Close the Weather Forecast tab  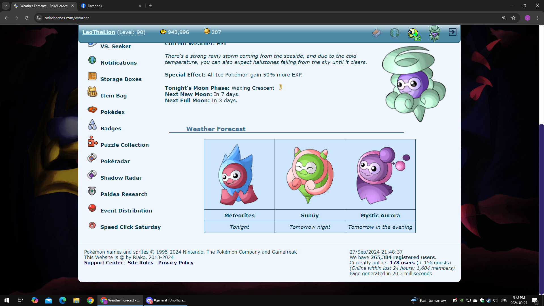73,6
